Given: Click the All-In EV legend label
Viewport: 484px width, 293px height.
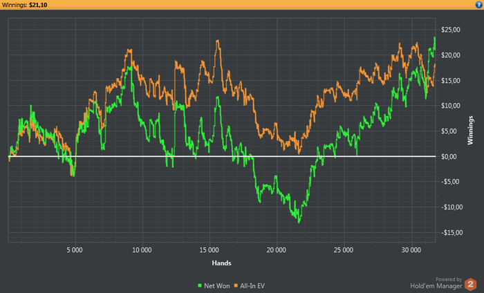Looking at the screenshot, I should point(252,286).
